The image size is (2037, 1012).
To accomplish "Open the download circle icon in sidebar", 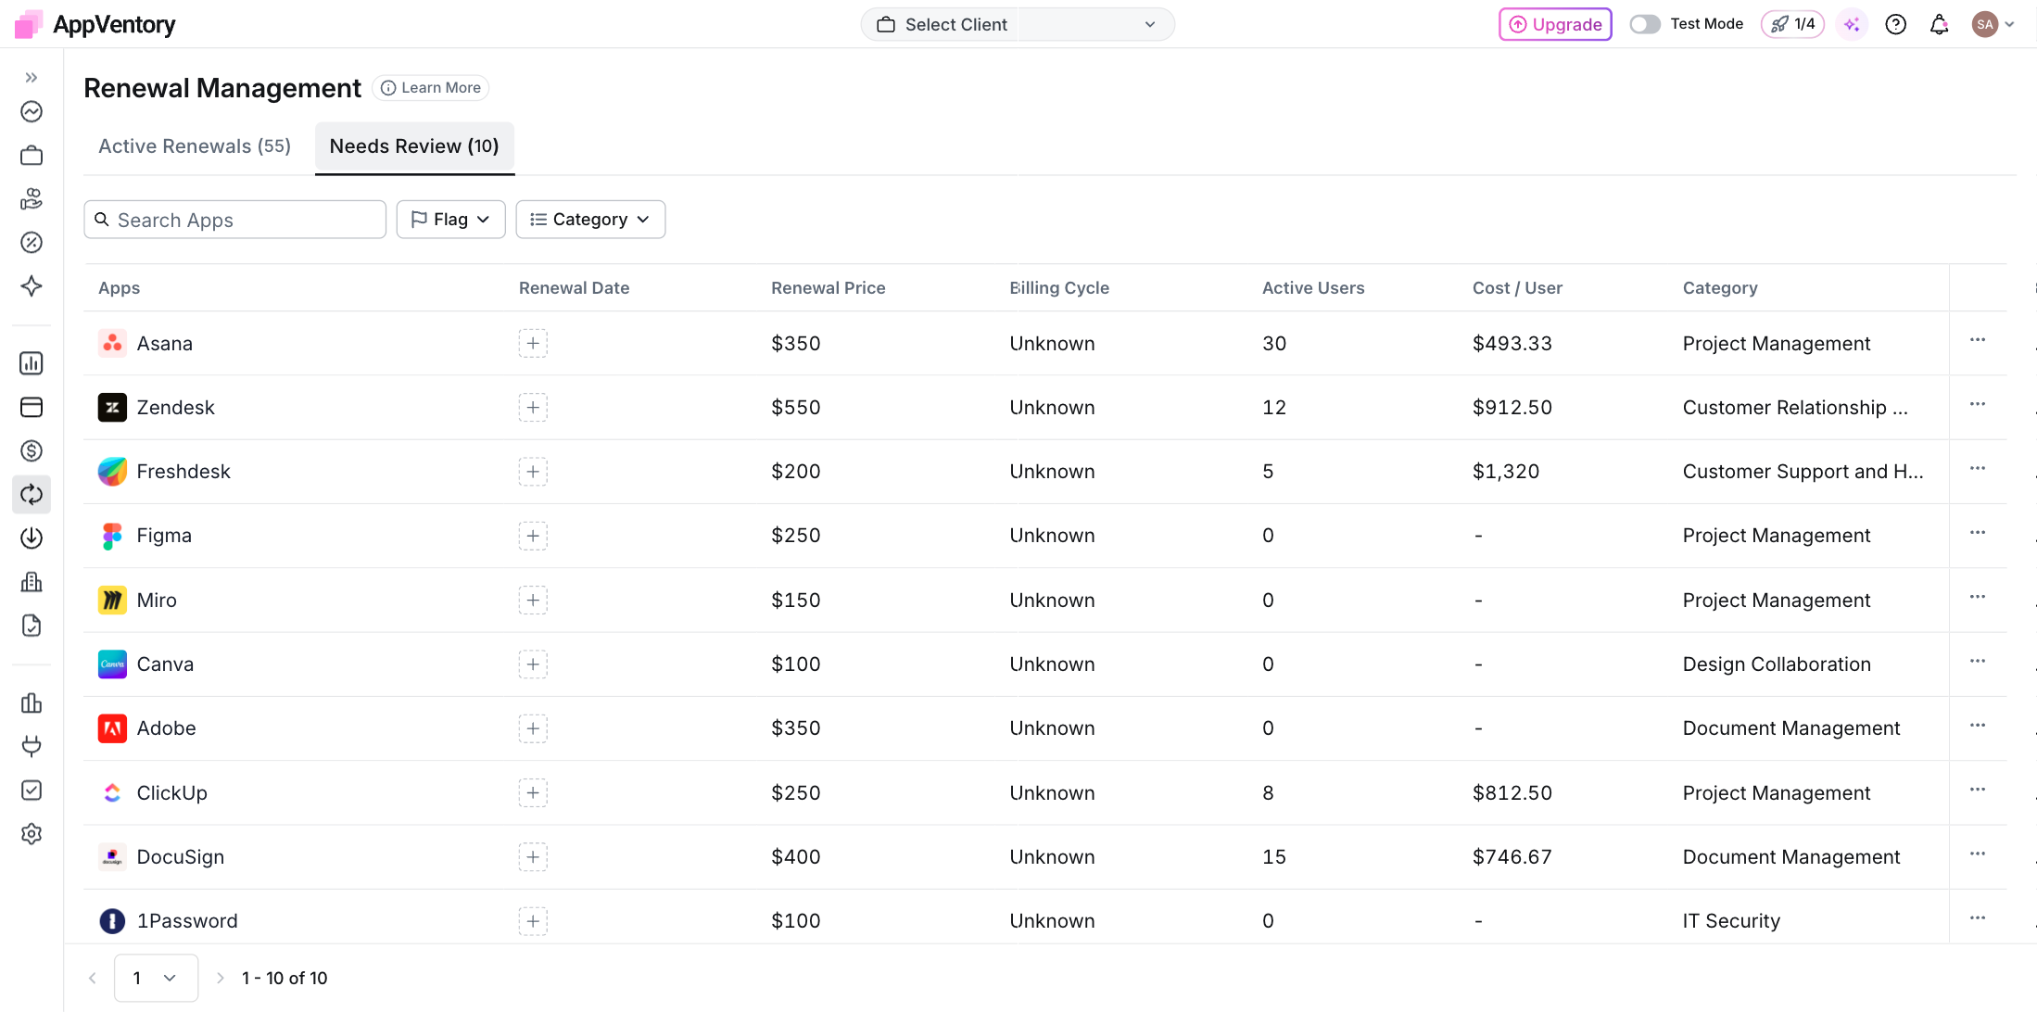I will pos(32,538).
